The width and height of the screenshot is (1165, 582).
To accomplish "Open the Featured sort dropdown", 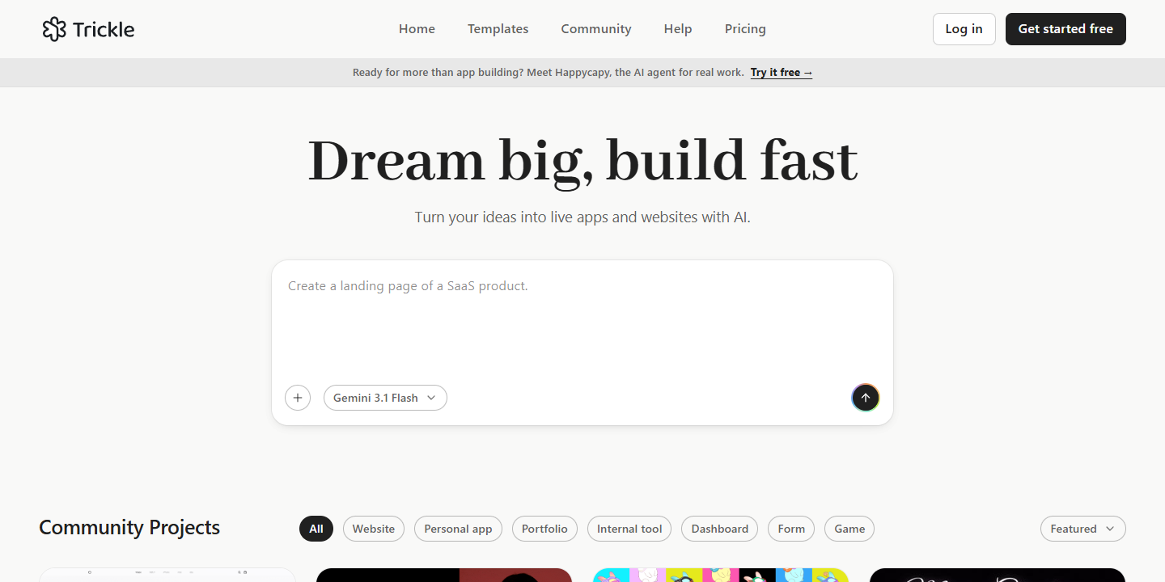I will [x=1082, y=529].
